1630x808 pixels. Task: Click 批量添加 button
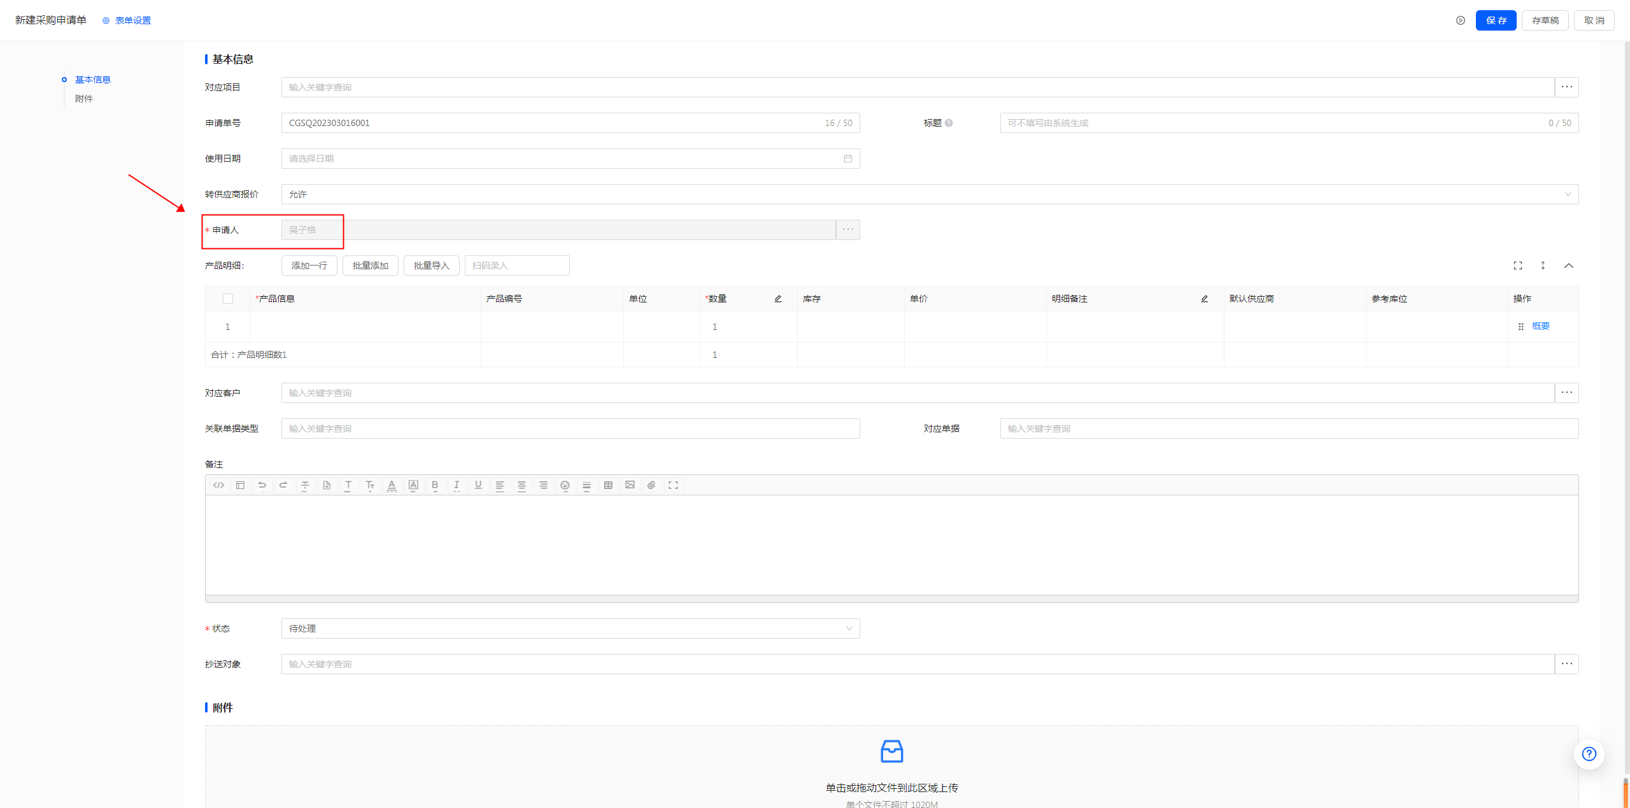pos(371,266)
